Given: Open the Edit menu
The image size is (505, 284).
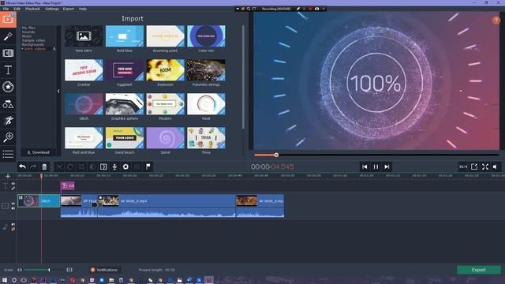Looking at the screenshot, I should click(17, 9).
